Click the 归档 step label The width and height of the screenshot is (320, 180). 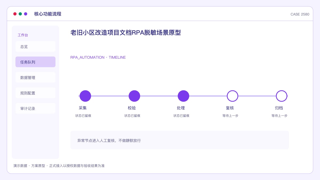(x=279, y=108)
